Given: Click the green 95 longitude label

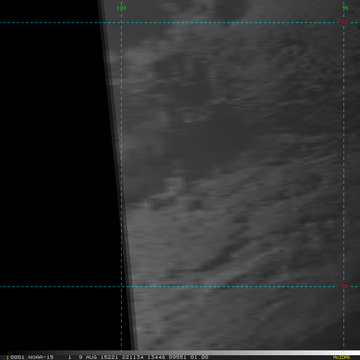Looking at the screenshot, I should tap(345, 8).
